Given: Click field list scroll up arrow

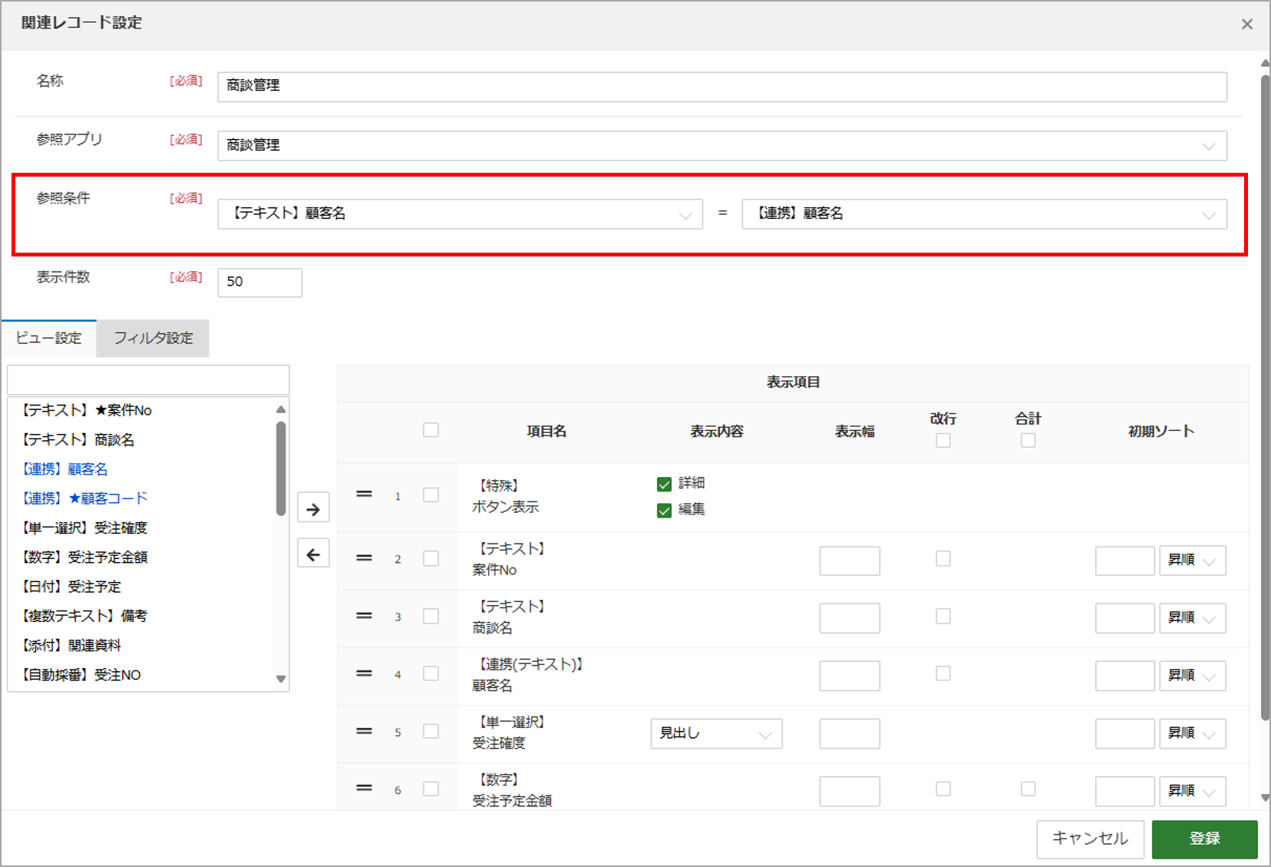Looking at the screenshot, I should [281, 409].
